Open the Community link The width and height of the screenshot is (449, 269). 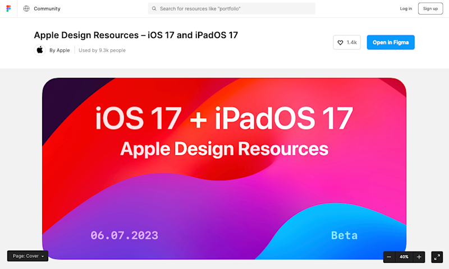pos(47,8)
